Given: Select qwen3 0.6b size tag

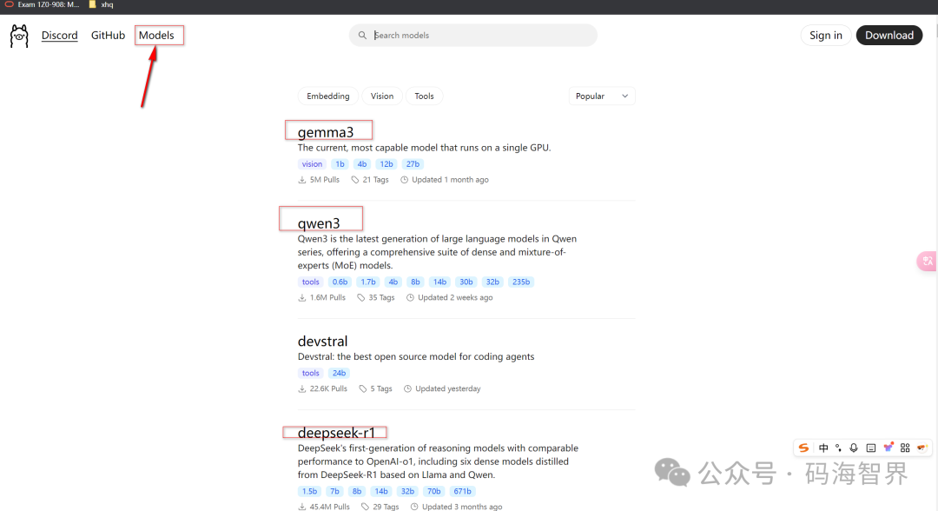Looking at the screenshot, I should click(340, 282).
